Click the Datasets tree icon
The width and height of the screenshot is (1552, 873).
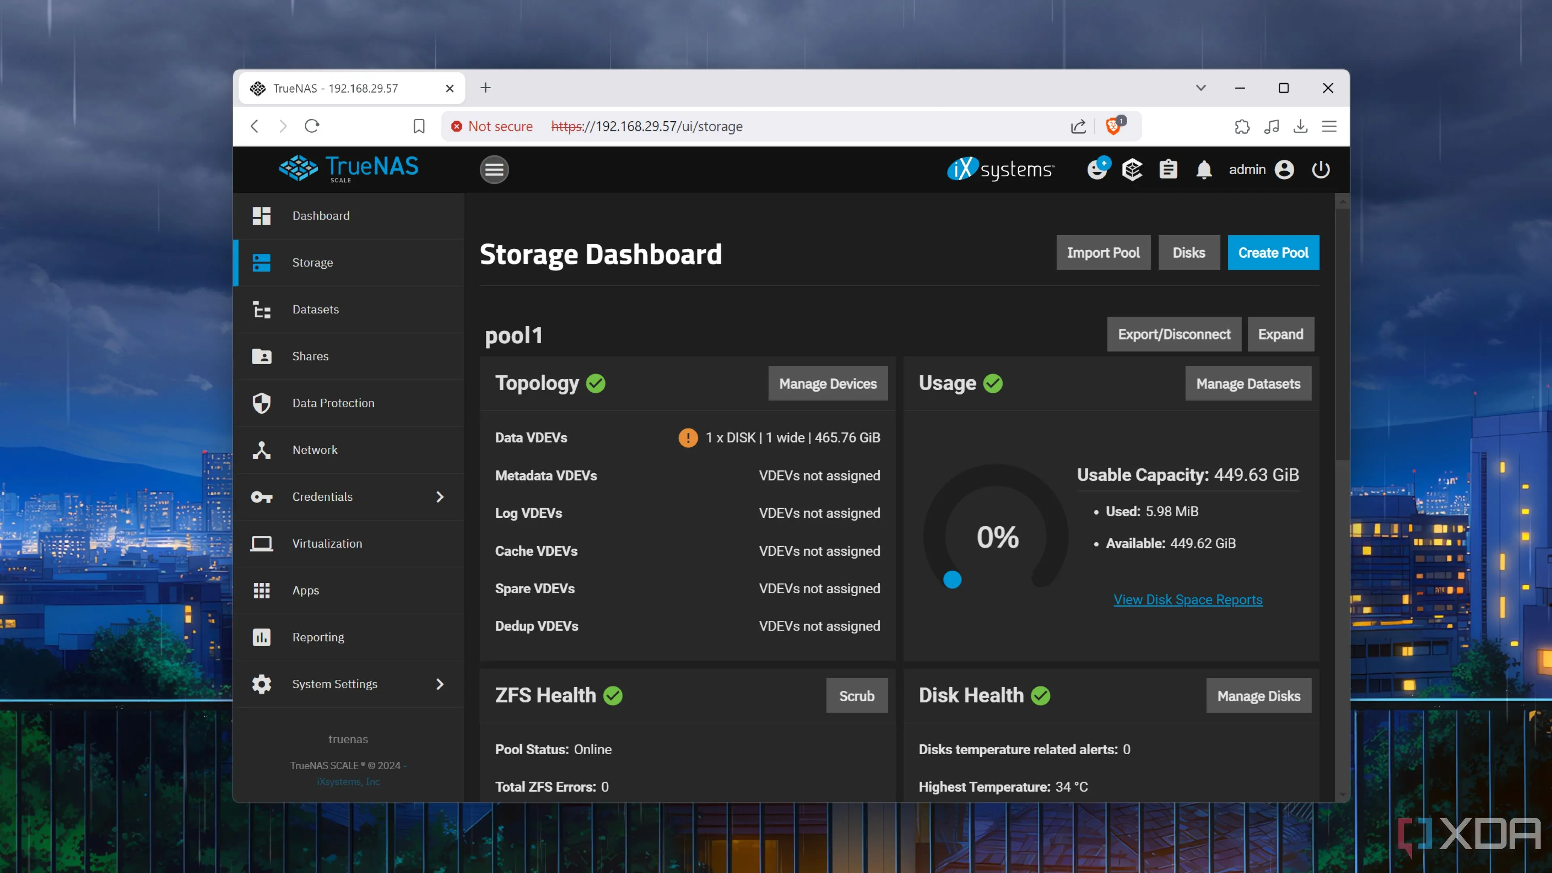[x=261, y=310]
